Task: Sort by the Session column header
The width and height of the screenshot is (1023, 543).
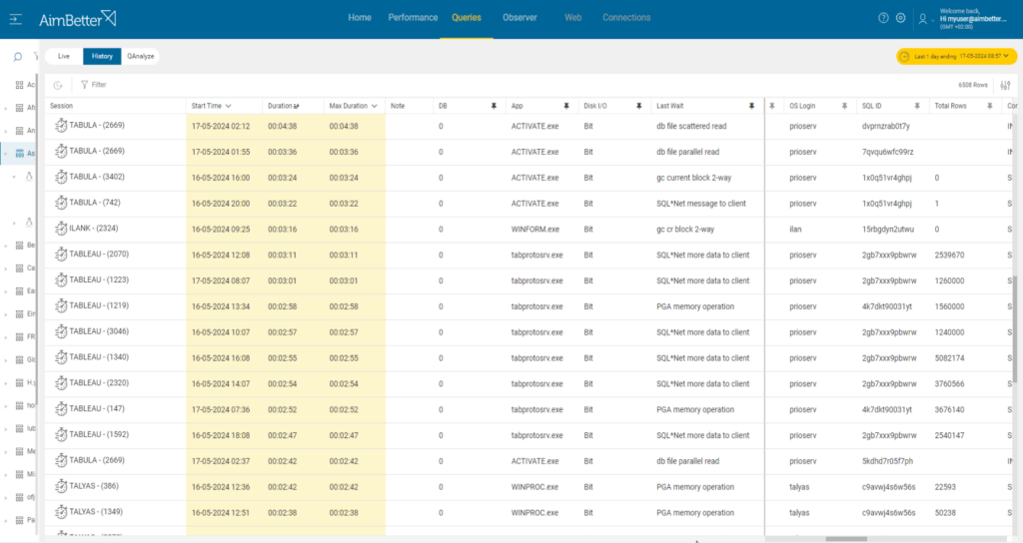Action: (x=61, y=106)
